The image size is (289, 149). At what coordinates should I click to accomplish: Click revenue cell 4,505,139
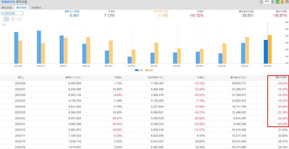pyautogui.click(x=75, y=95)
